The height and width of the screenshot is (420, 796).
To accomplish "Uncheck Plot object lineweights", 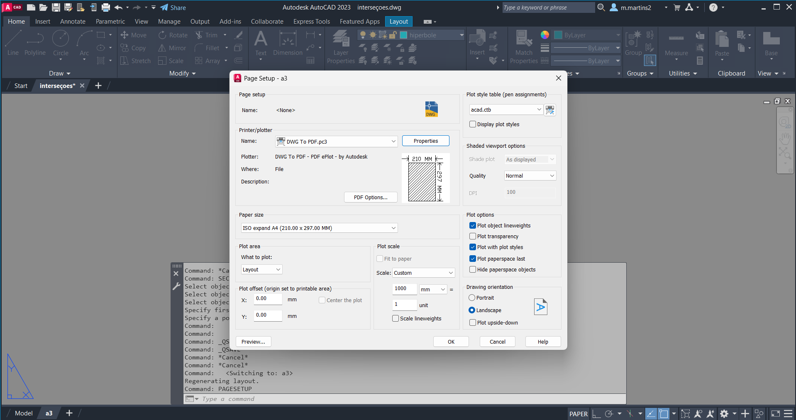I will 473,225.
